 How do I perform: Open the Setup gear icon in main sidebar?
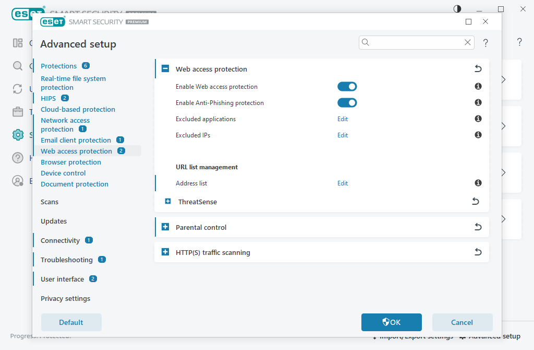[x=18, y=135]
